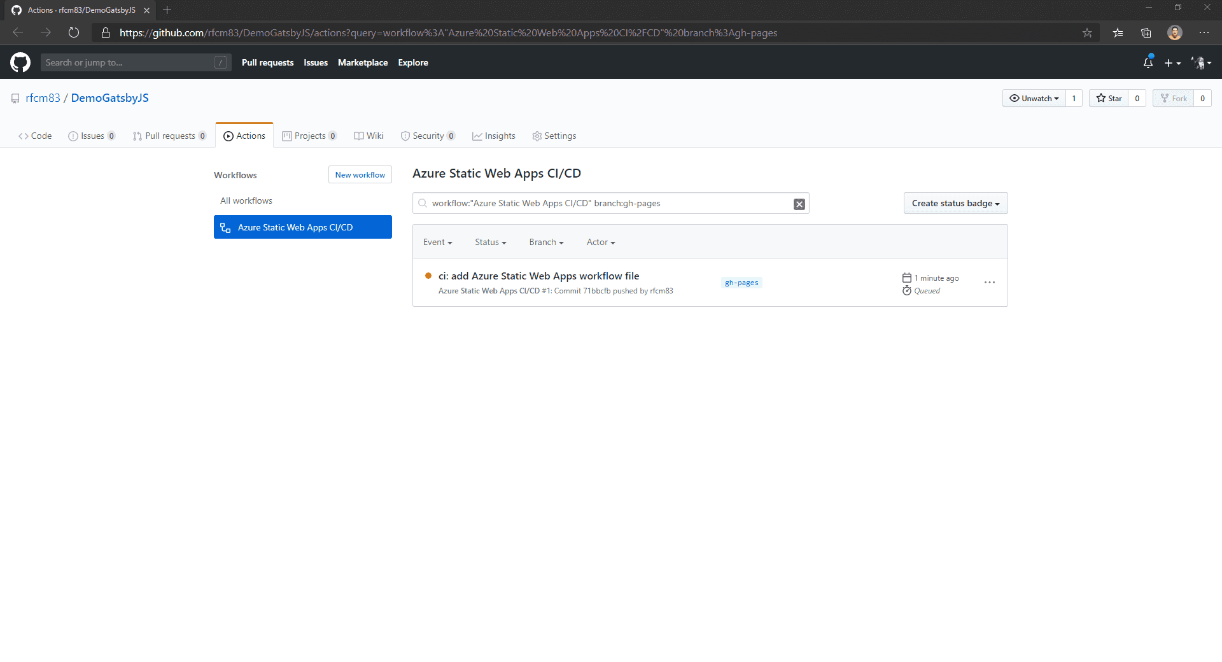Open the rfcm83 owner link

[43, 97]
